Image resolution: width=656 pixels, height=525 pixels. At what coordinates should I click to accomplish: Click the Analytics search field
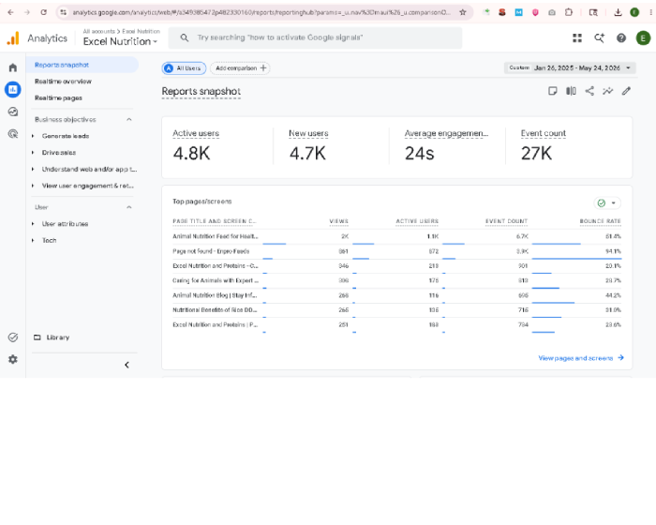pos(316,37)
